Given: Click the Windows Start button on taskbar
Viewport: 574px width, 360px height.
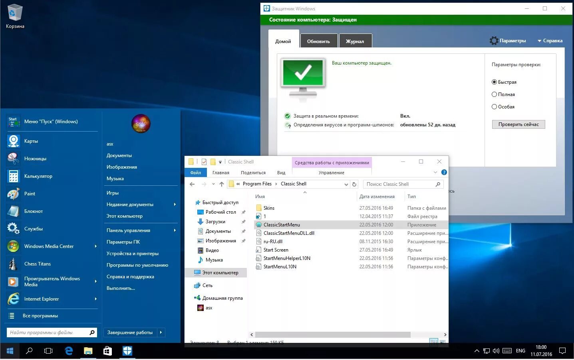Looking at the screenshot, I should click(x=10, y=351).
